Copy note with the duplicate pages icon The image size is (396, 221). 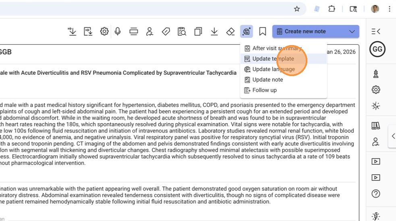click(198, 31)
